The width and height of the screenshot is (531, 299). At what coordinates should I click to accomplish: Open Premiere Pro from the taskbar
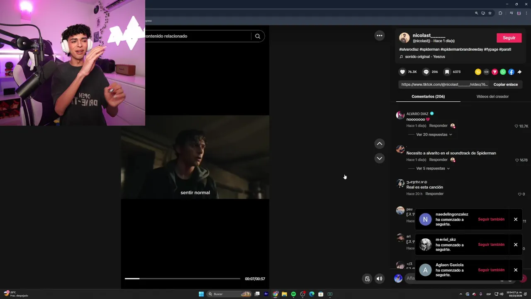[266, 294]
